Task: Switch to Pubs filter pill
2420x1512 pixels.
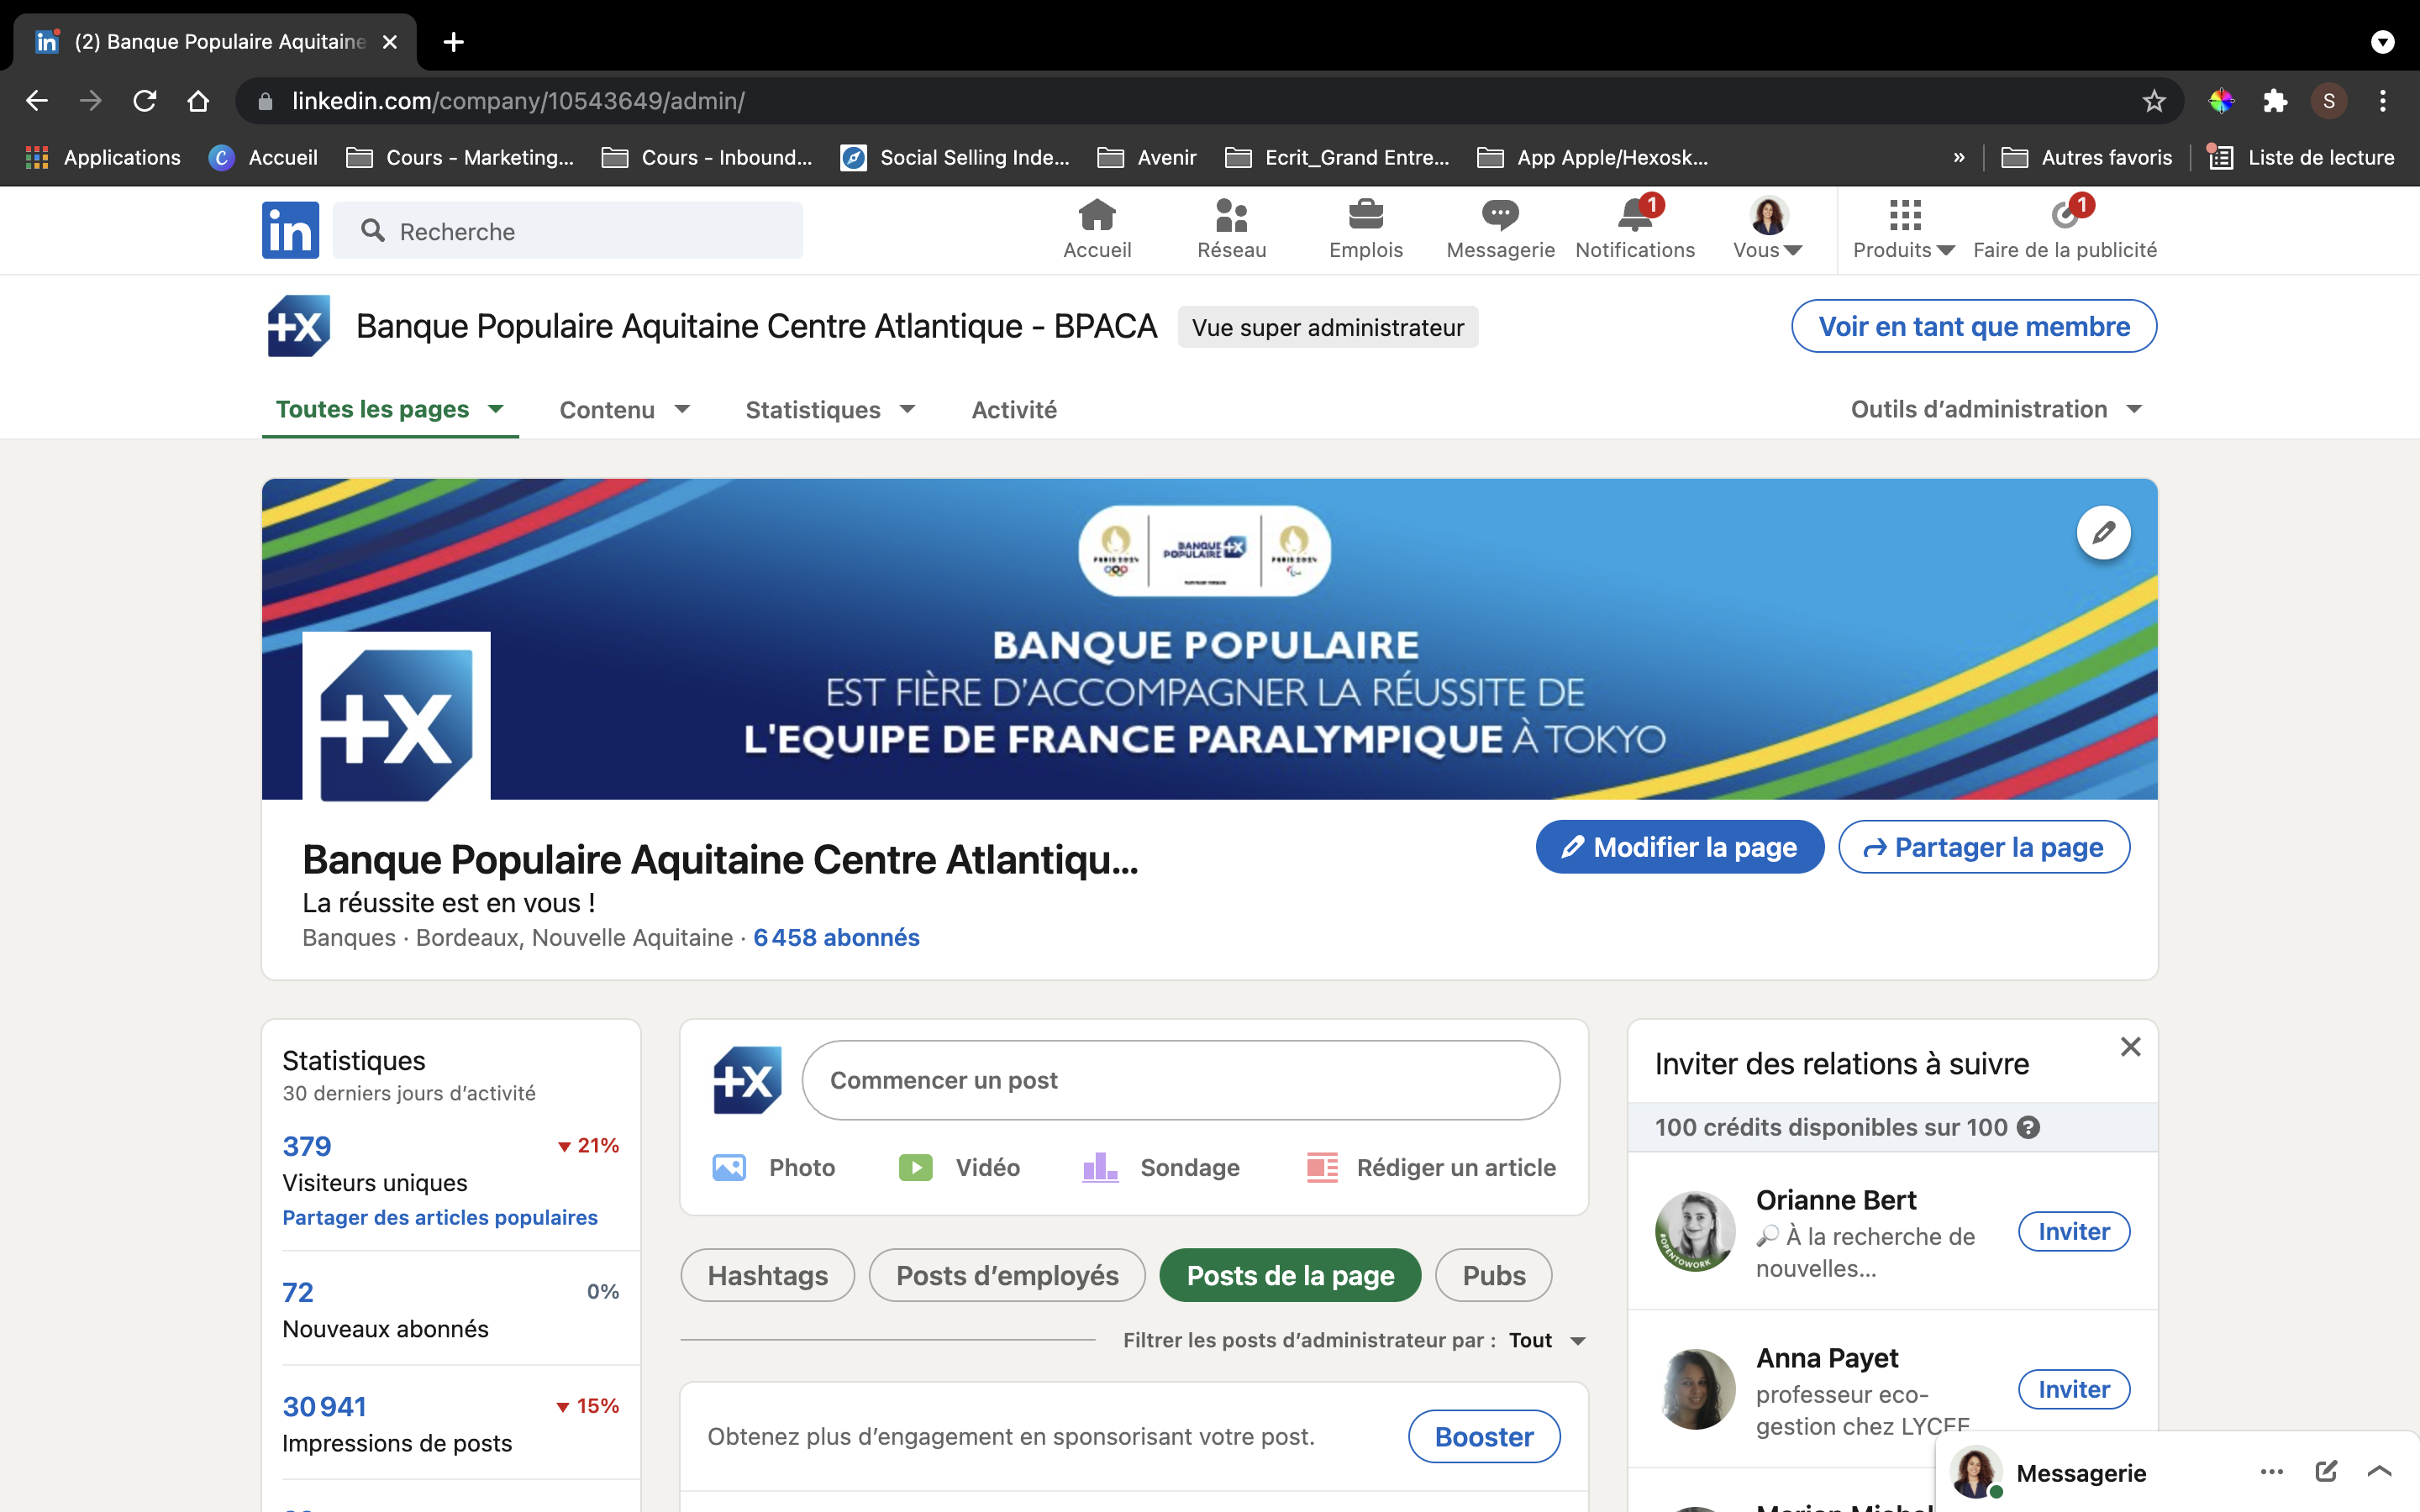Action: tap(1493, 1275)
